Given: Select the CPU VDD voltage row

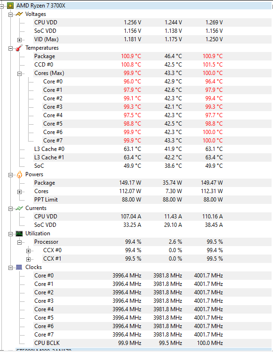Looking at the screenshot, I should 152,22.
